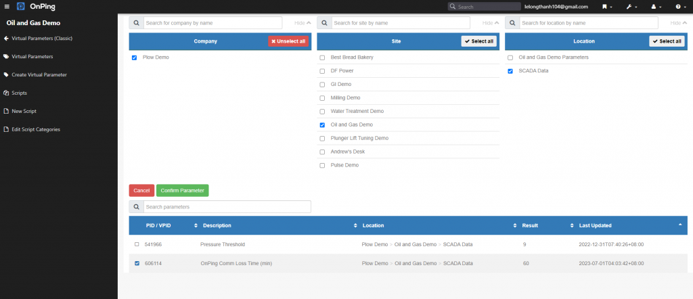Click the top bar search field
This screenshot has width=693, height=299.
coord(484,7)
